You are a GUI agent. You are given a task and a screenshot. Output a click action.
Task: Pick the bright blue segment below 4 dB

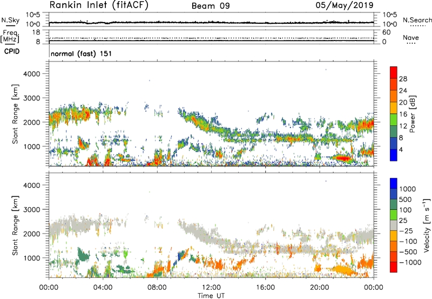coord(394,155)
